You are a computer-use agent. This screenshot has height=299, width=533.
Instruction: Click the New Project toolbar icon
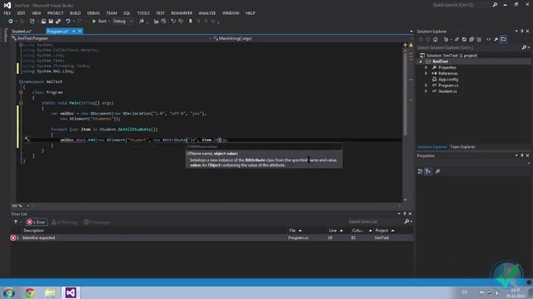32,22
